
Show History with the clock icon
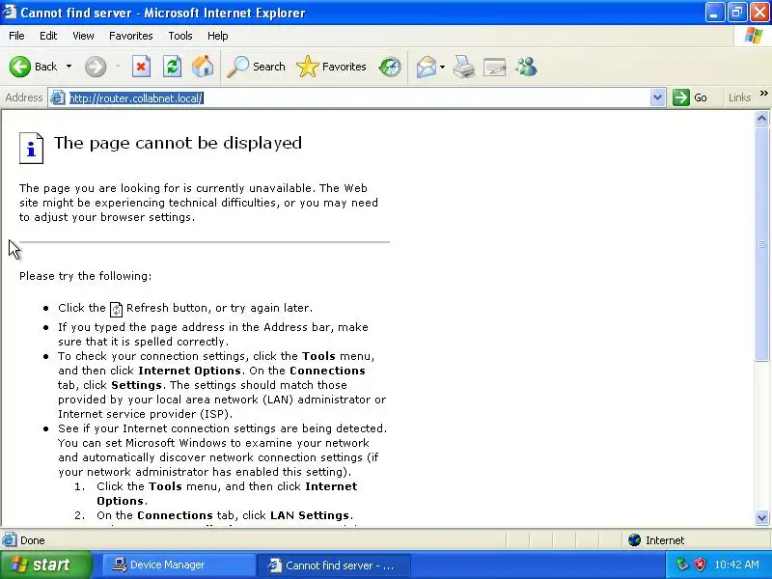click(390, 67)
